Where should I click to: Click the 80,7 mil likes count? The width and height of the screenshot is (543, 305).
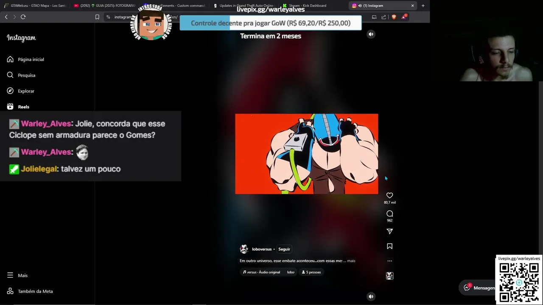pyautogui.click(x=389, y=202)
